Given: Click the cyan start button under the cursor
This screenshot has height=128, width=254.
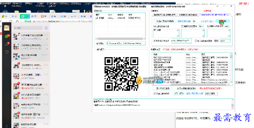Looking at the screenshot, I should [222, 21].
